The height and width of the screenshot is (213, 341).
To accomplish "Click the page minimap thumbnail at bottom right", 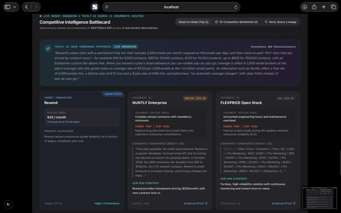I will 319,198.
